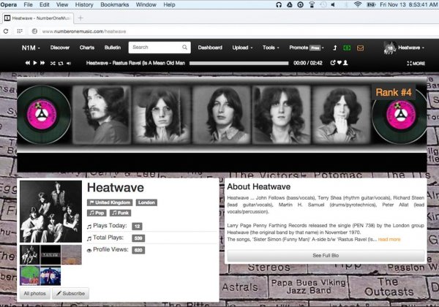Open artist profile icon in player

[345, 63]
